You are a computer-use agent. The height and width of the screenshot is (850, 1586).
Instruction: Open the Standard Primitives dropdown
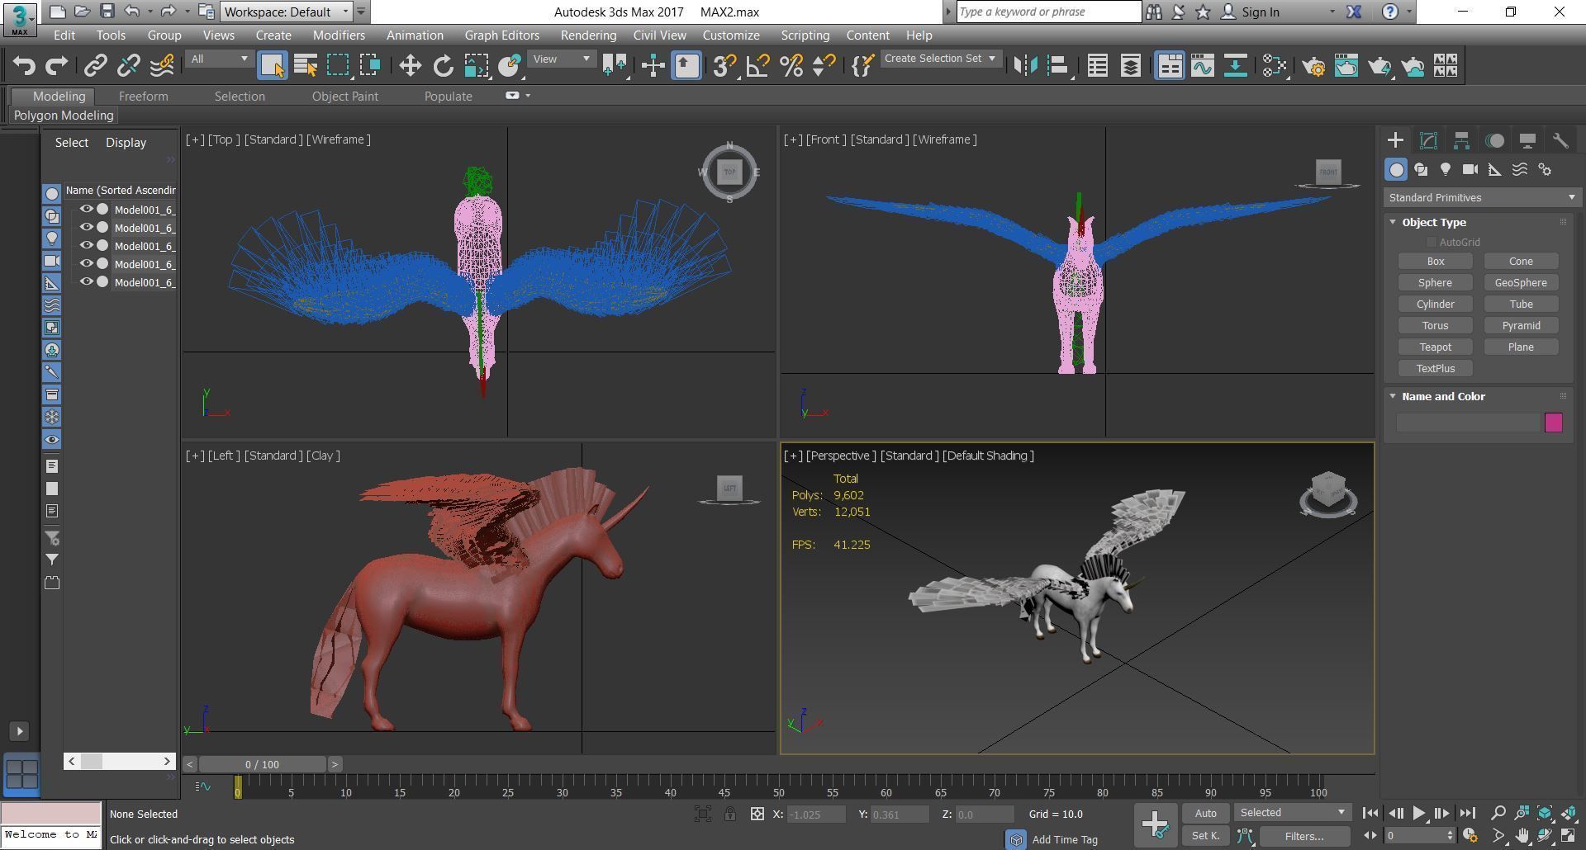coord(1482,197)
